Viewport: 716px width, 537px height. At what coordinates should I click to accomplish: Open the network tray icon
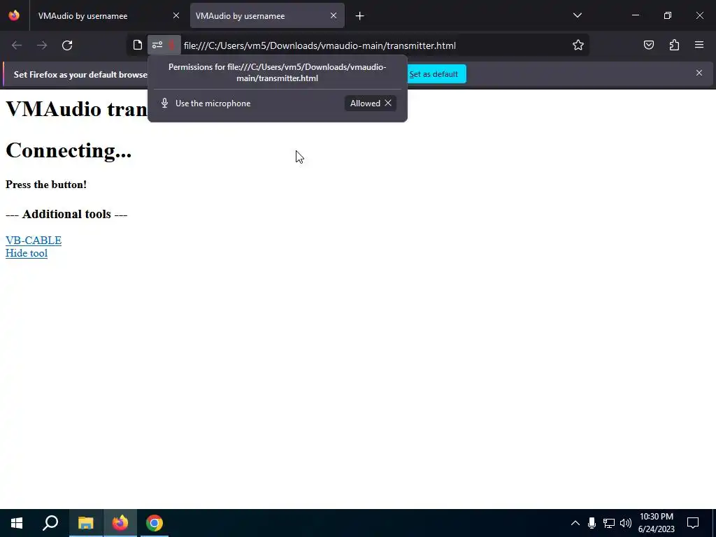(x=609, y=523)
